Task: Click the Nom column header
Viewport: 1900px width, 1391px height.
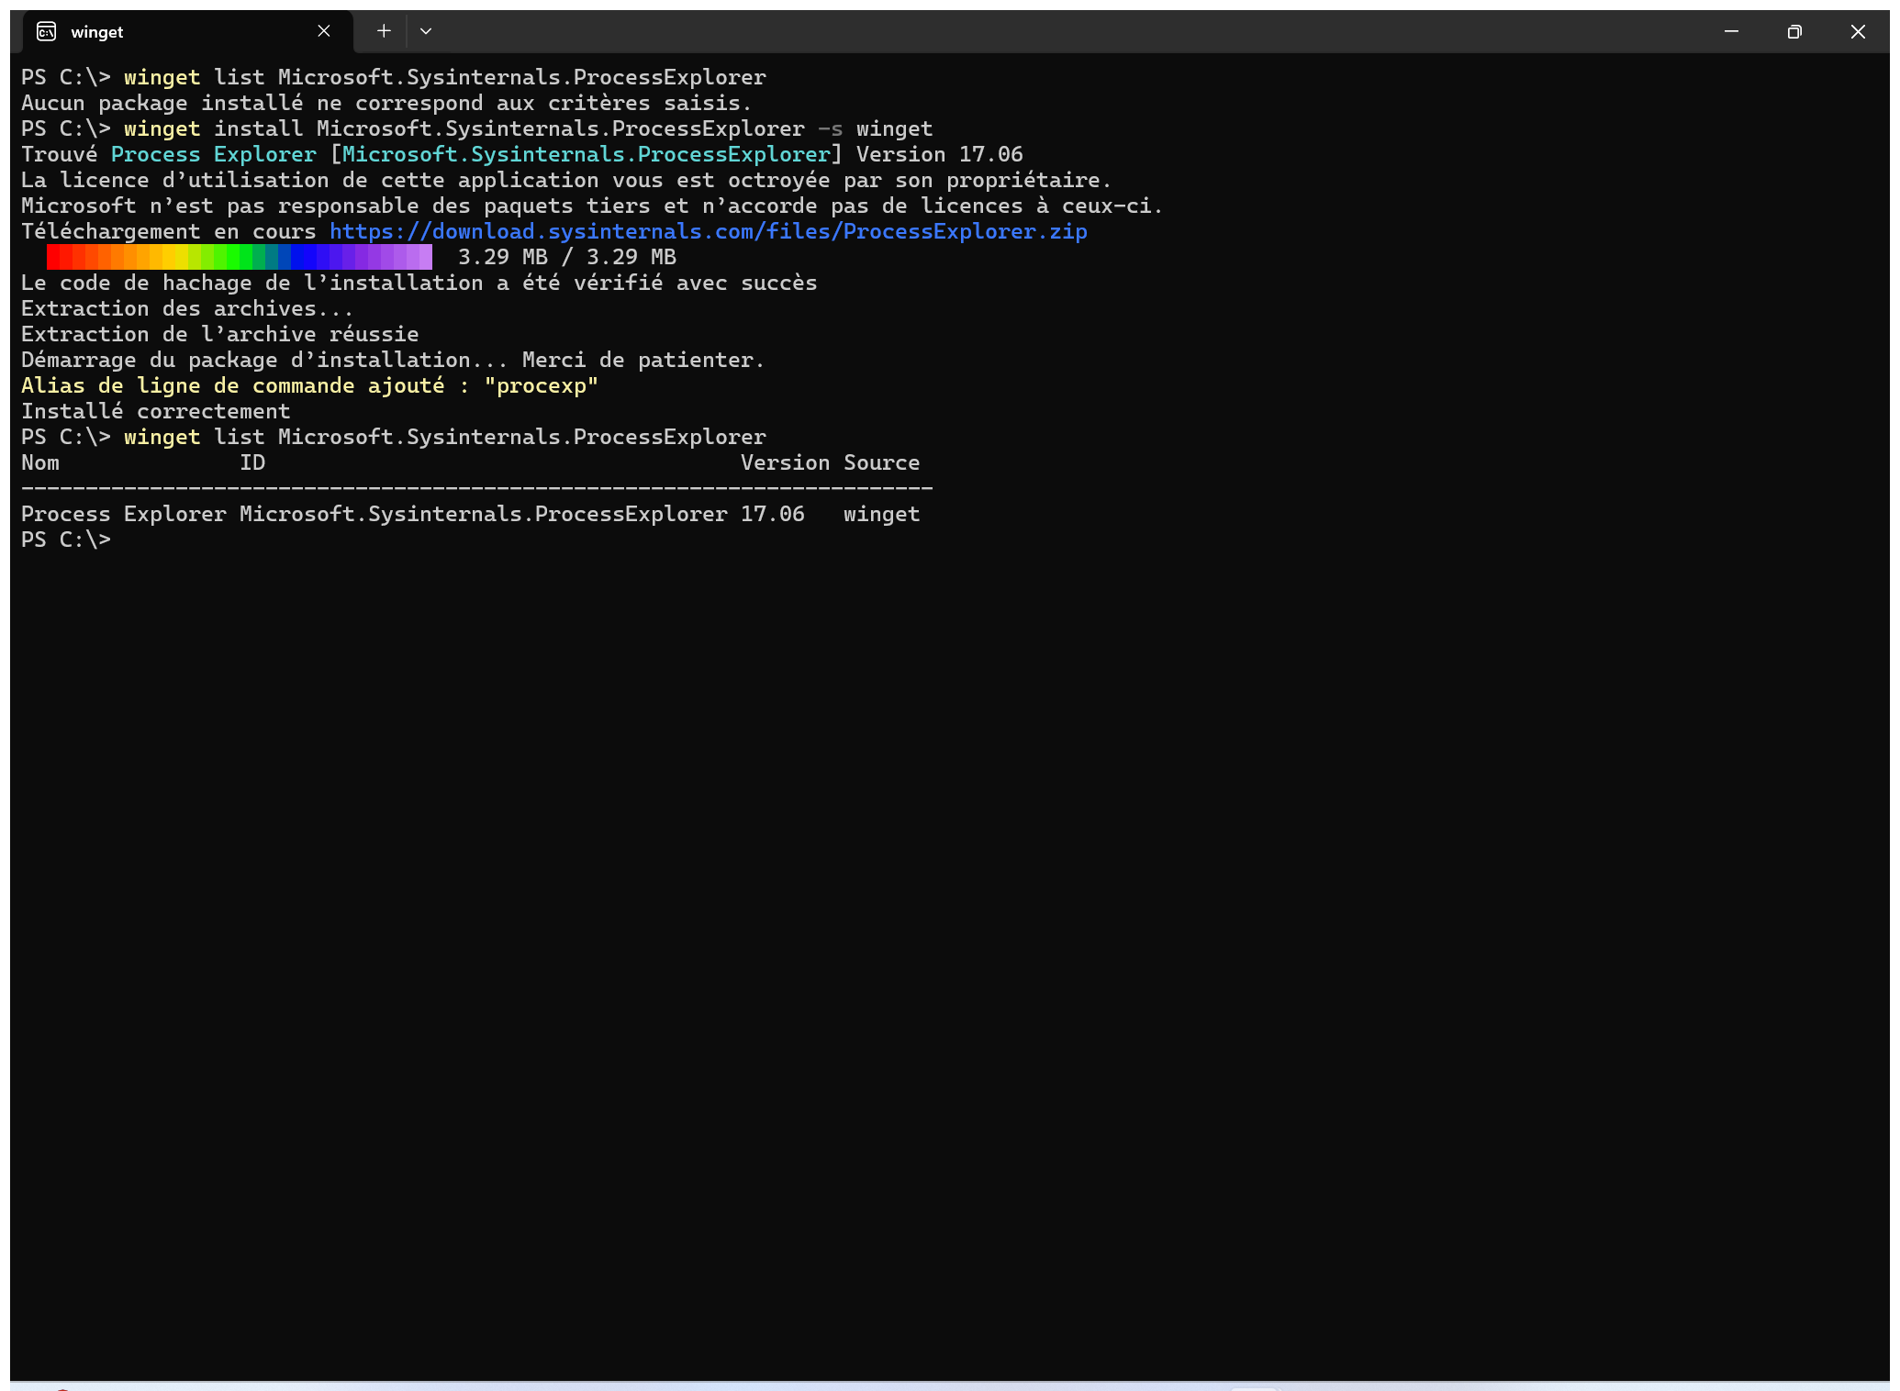Action: point(40,462)
